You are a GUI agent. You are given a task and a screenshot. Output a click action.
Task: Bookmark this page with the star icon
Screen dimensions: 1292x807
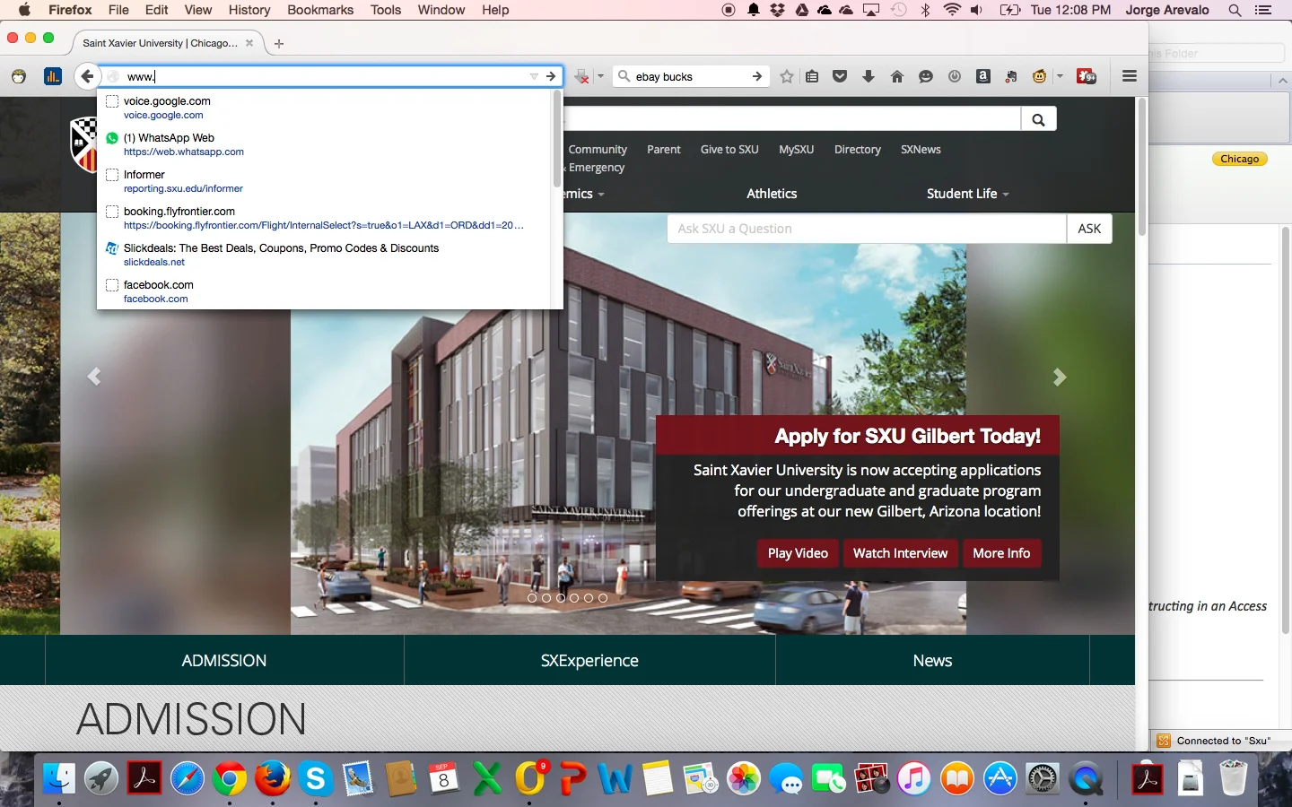point(787,76)
